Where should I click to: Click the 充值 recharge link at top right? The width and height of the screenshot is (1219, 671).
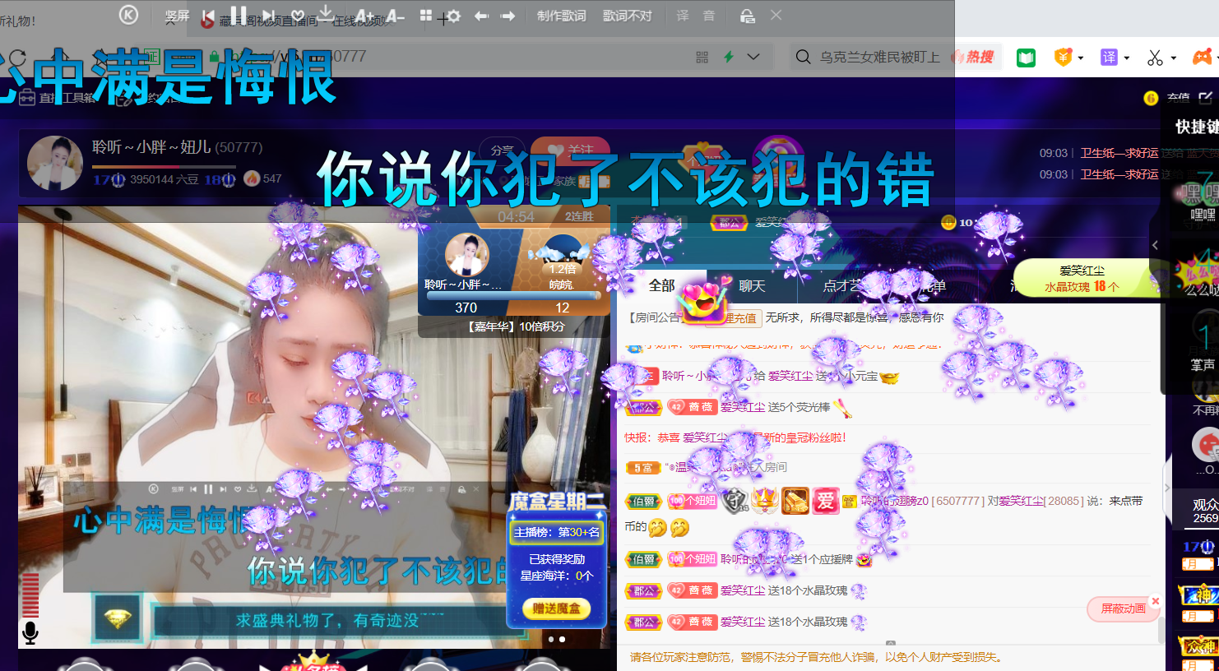(1178, 98)
